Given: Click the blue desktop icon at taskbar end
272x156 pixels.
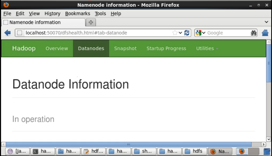Looking at the screenshot, I should [267, 151].
